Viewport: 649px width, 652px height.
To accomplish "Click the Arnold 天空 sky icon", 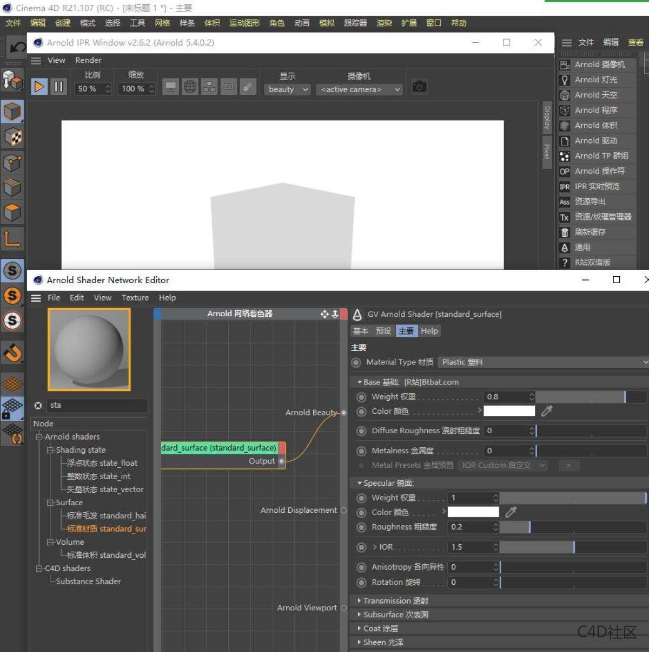I will click(565, 95).
